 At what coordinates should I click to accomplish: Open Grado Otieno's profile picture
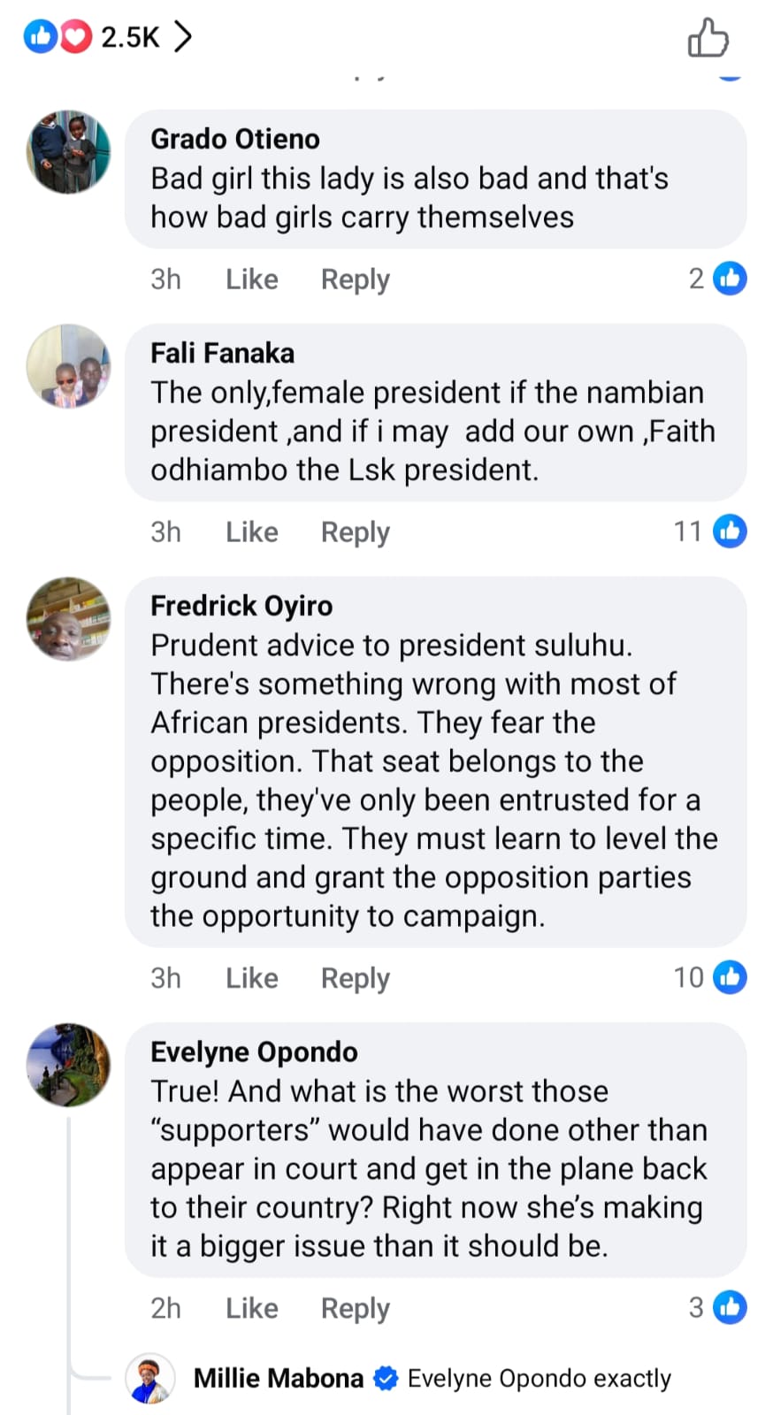[x=69, y=152]
